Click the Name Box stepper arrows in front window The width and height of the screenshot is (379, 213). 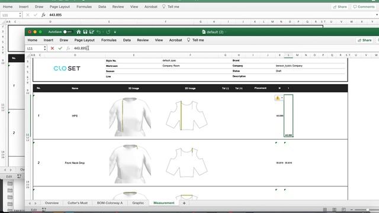45,49
